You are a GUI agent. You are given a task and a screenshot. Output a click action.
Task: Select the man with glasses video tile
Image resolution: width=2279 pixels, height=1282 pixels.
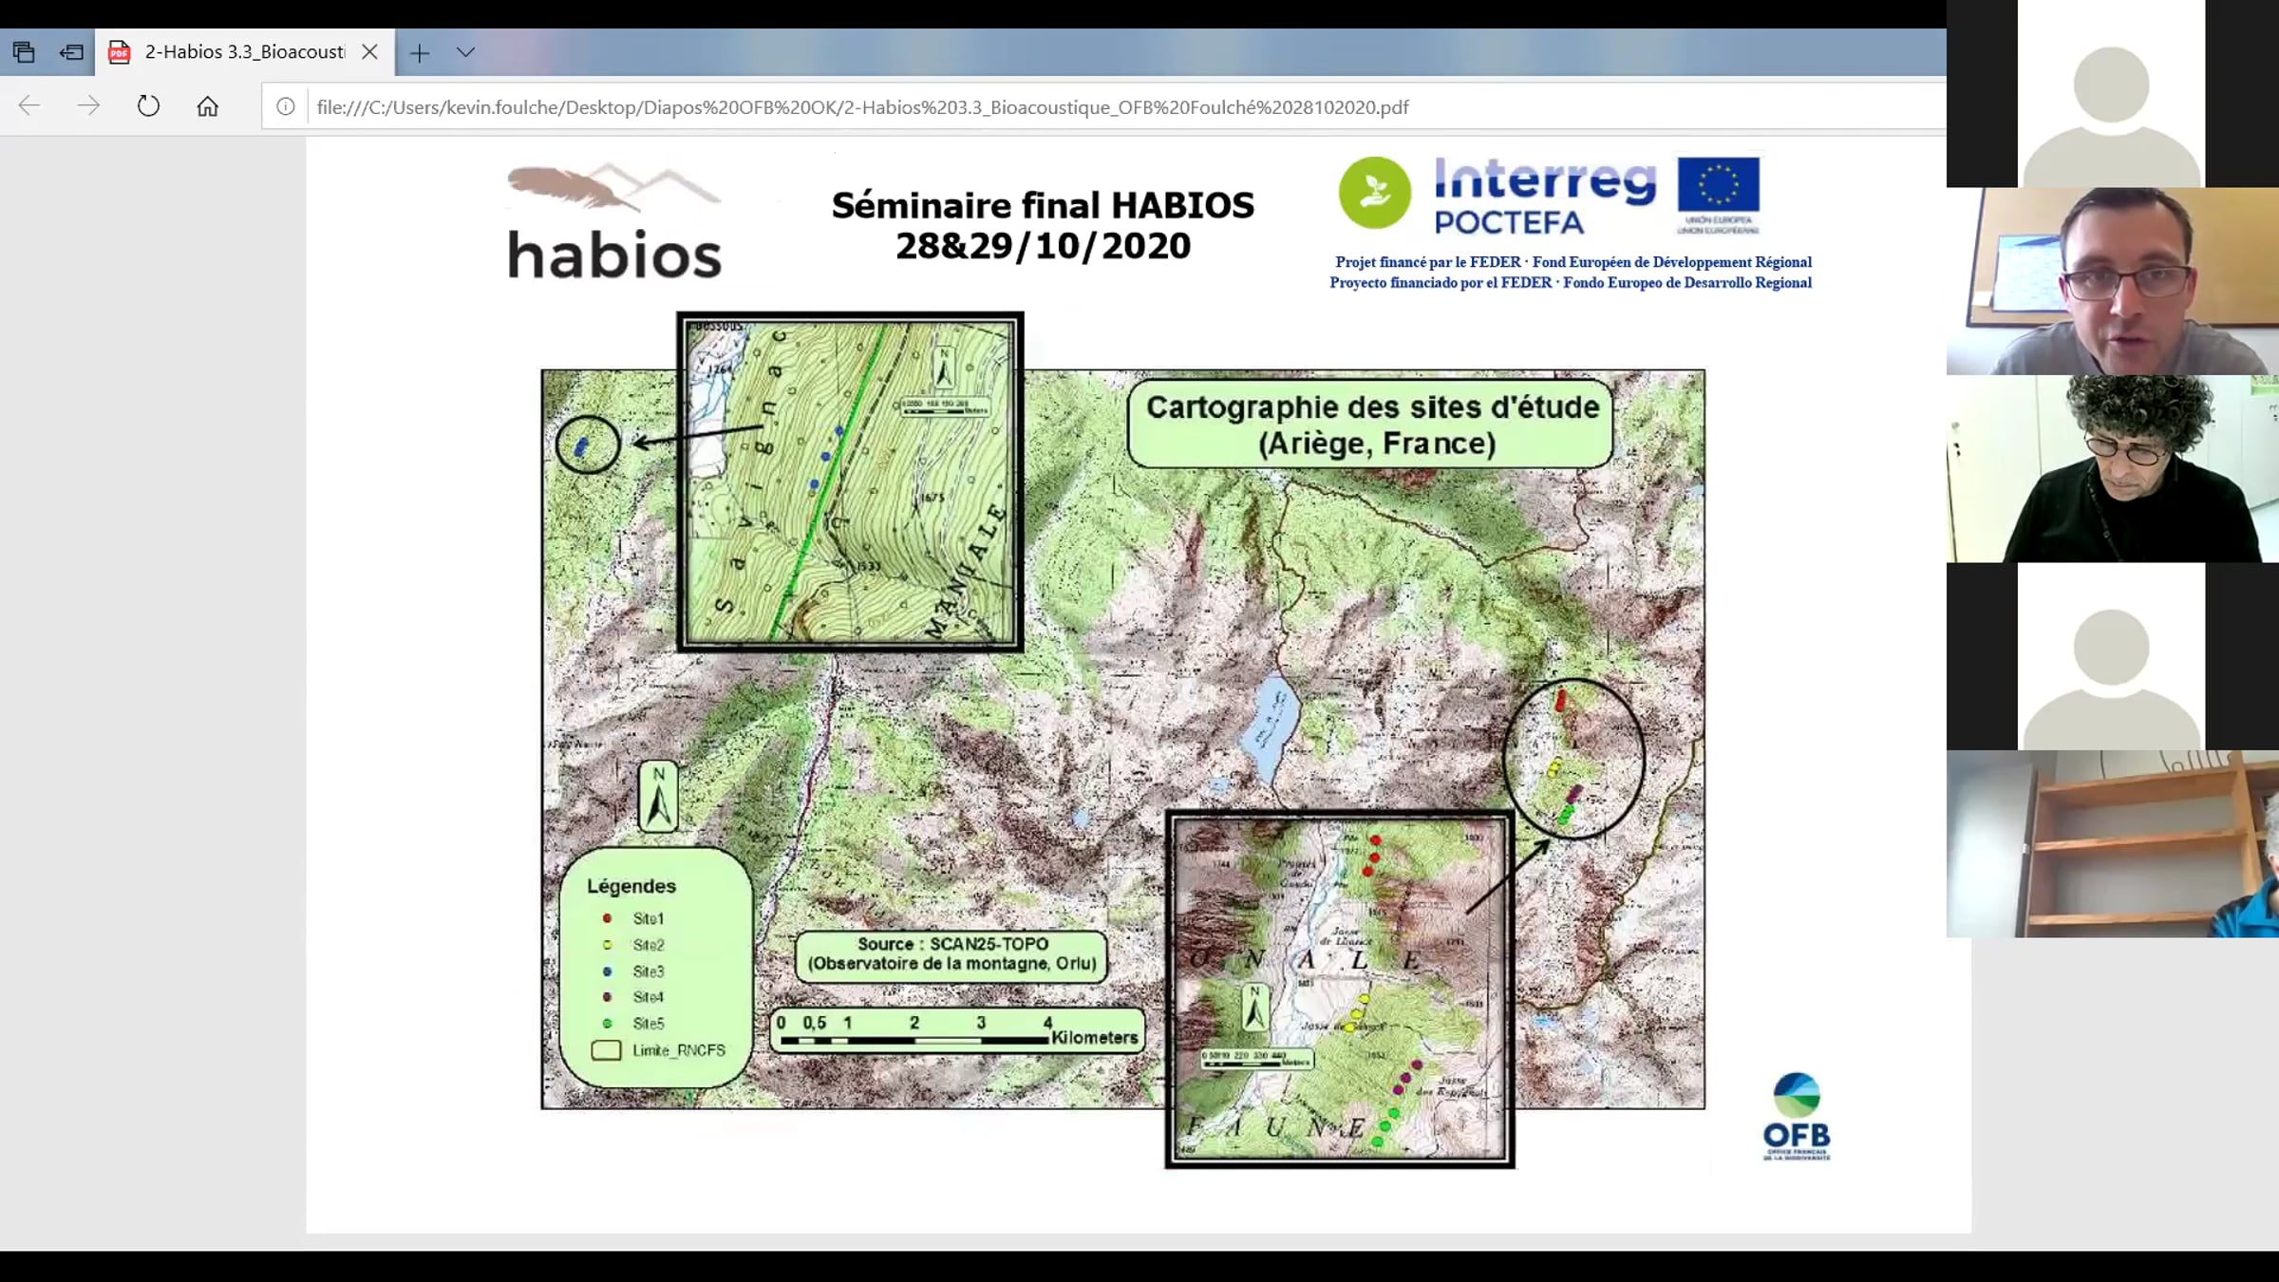pos(2112,281)
